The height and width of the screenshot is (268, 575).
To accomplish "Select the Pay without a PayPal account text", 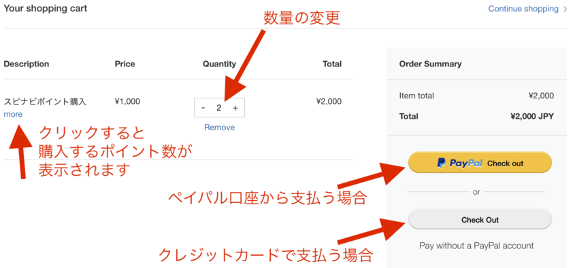I will 476,246.
